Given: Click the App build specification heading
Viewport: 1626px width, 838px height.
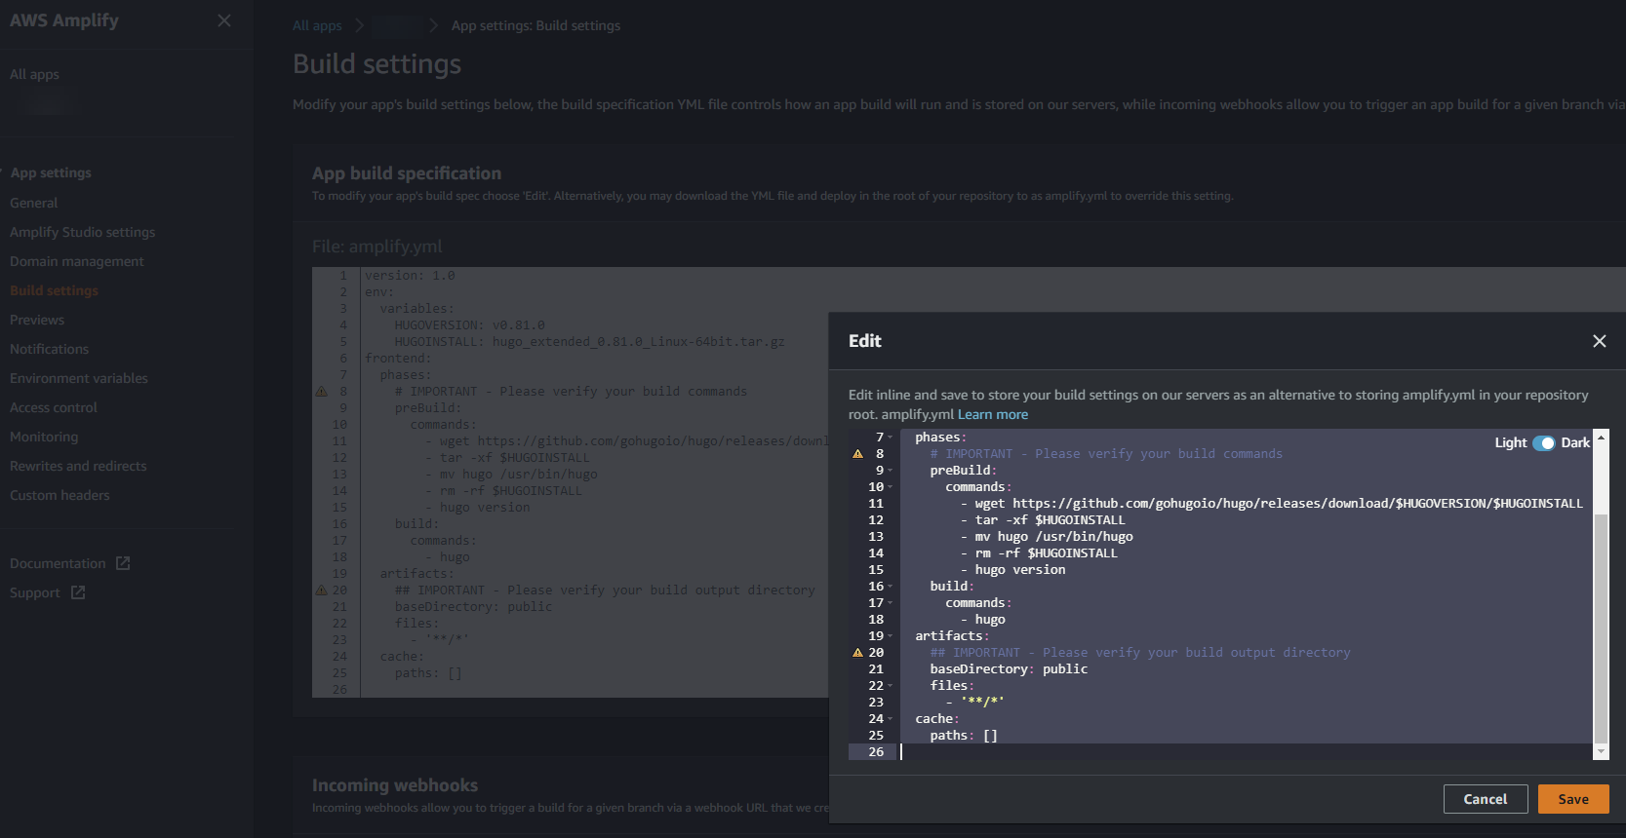Looking at the screenshot, I should pos(407,173).
